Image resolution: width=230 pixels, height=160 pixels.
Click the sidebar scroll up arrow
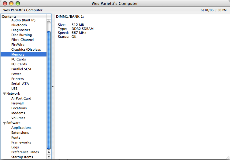tap(49, 152)
